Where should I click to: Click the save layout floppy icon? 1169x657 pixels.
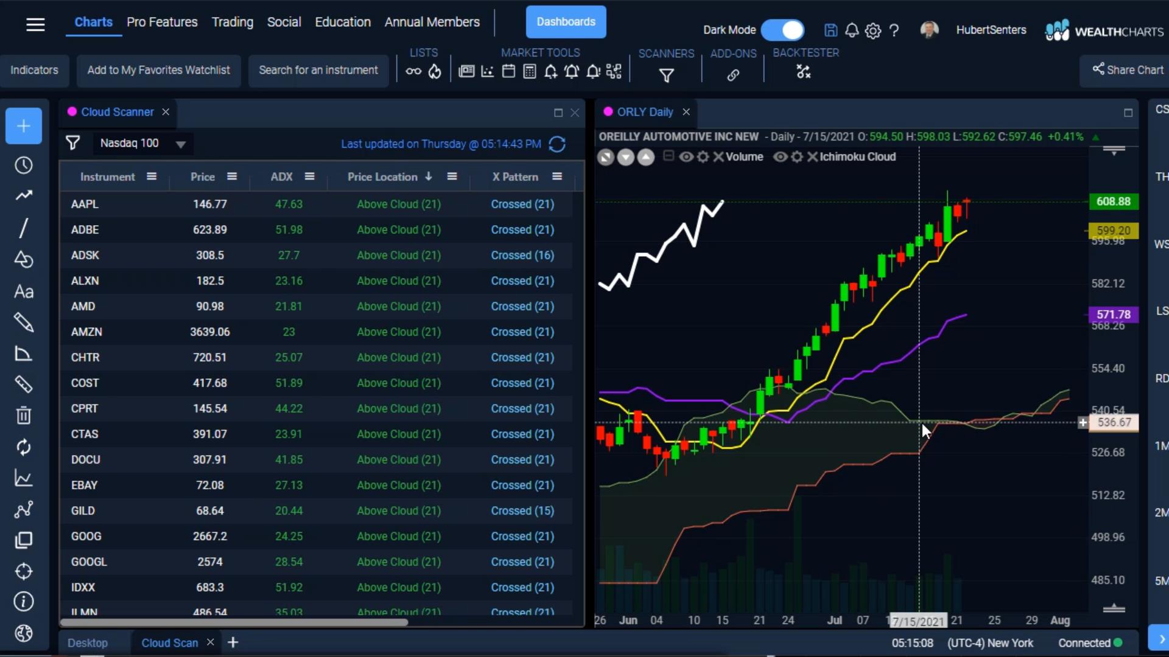(830, 30)
